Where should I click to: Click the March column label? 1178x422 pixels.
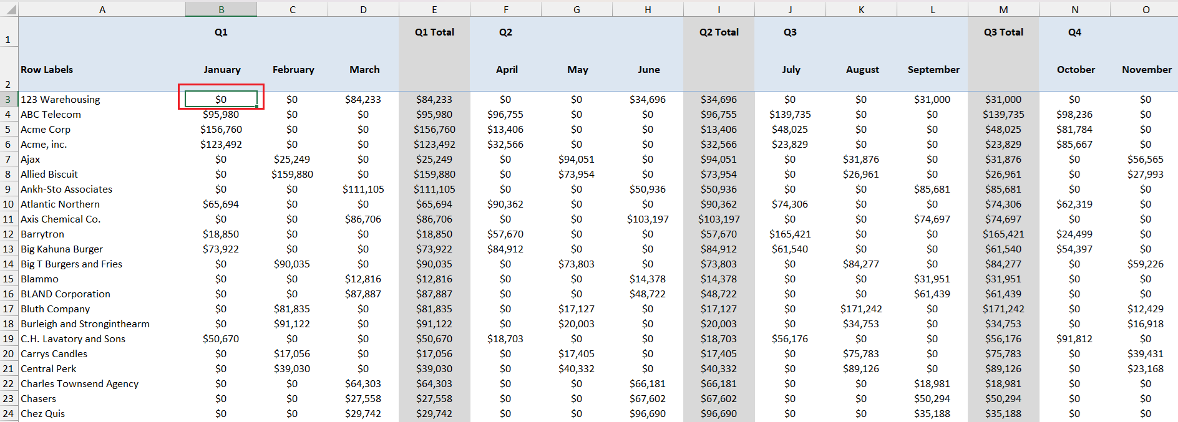click(x=364, y=69)
